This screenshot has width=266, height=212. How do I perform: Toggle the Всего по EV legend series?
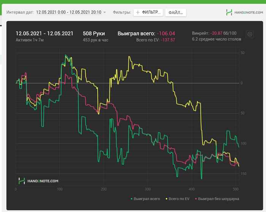click(x=177, y=199)
